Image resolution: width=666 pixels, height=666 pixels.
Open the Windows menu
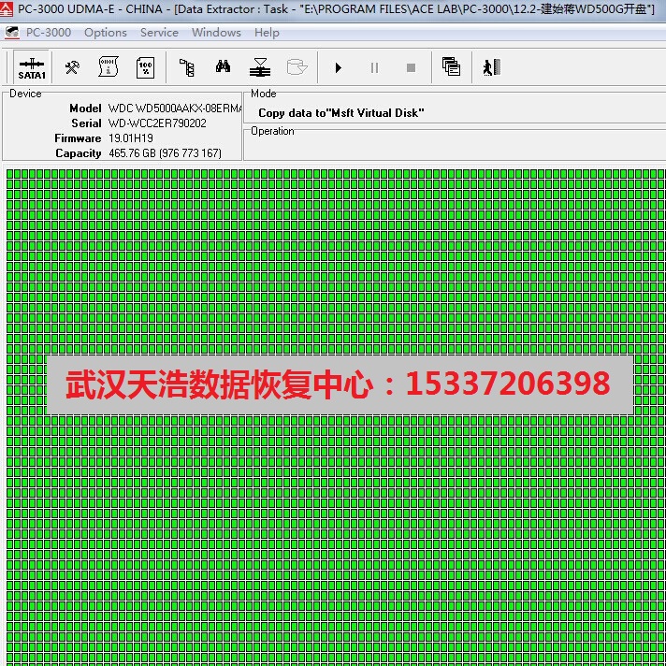pyautogui.click(x=216, y=32)
